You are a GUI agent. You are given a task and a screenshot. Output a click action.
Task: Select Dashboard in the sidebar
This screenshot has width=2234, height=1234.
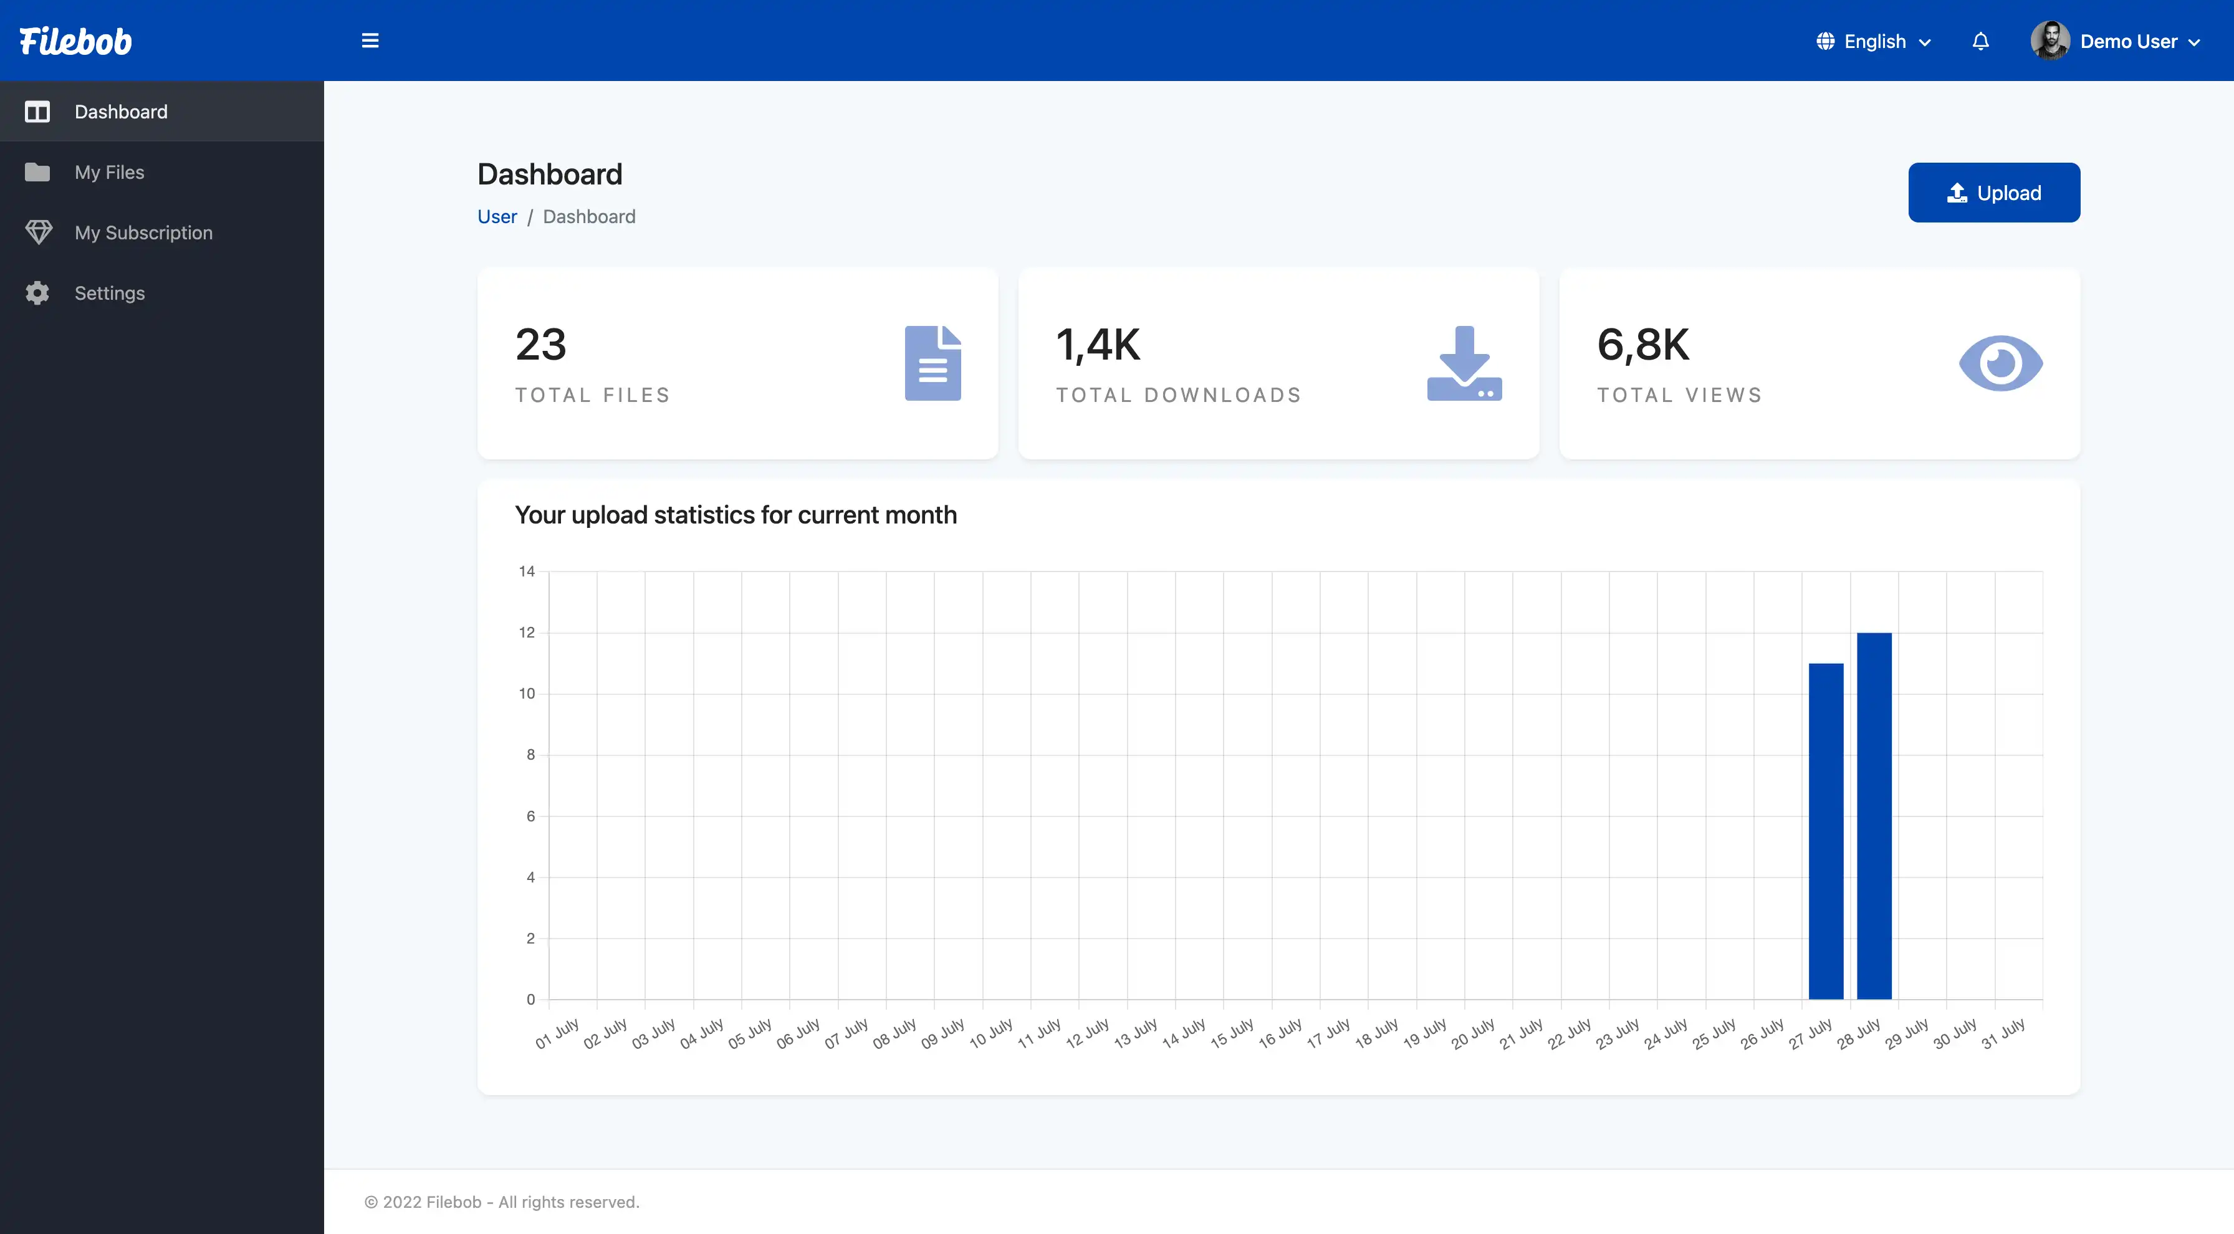click(x=120, y=112)
